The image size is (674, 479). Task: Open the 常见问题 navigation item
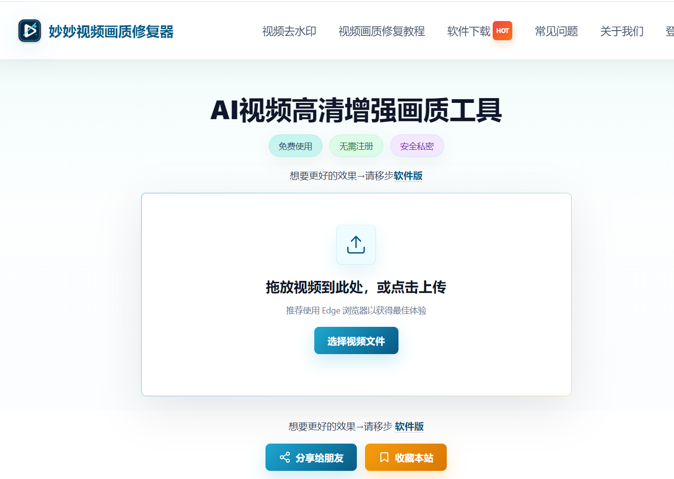click(x=556, y=32)
